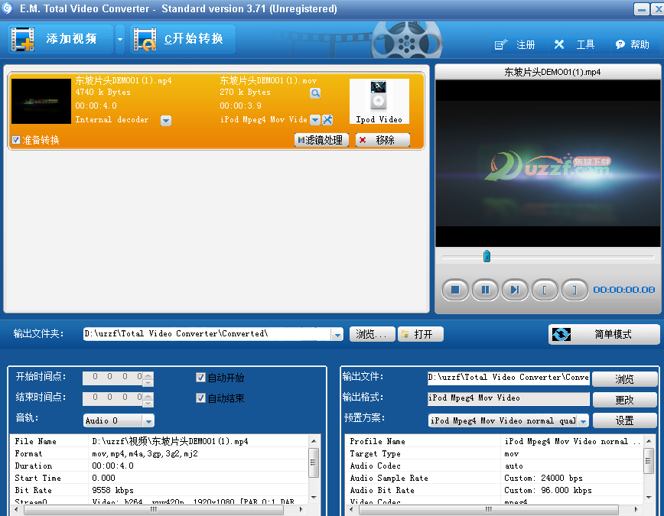The image size is (664, 516).
Task: Click 浏览 button beside output file
Action: (625, 379)
